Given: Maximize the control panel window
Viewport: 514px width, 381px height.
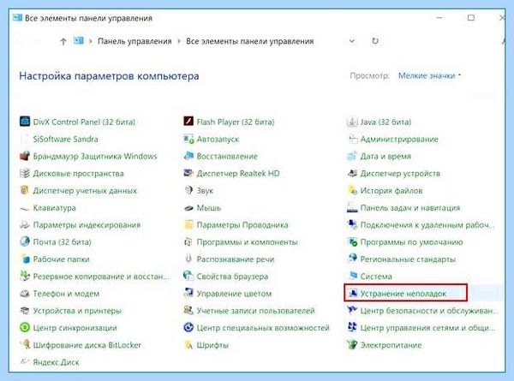Looking at the screenshot, I should [470, 18].
